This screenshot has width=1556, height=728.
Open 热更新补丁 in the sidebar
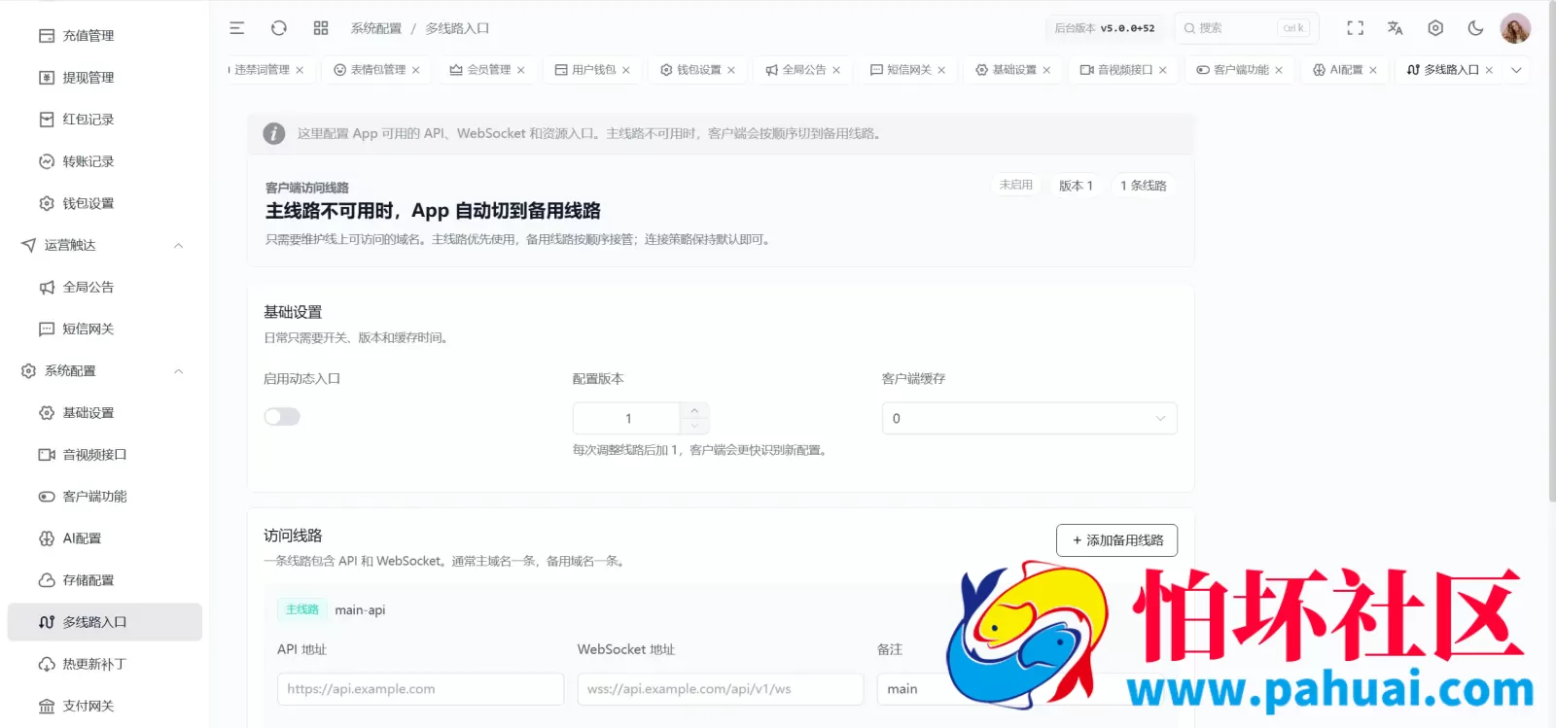point(104,664)
